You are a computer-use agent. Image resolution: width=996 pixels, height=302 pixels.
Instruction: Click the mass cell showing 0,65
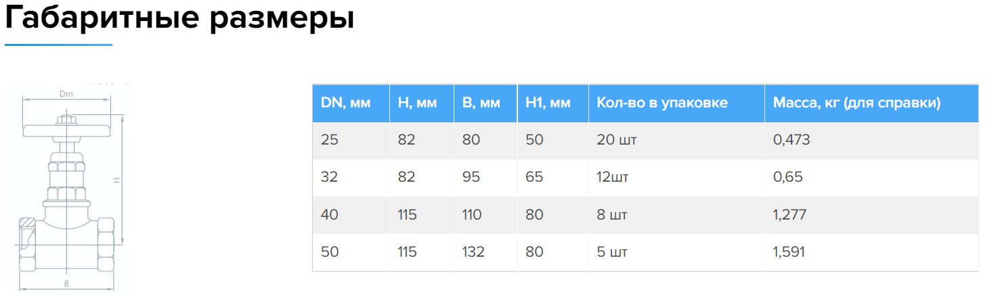click(787, 178)
